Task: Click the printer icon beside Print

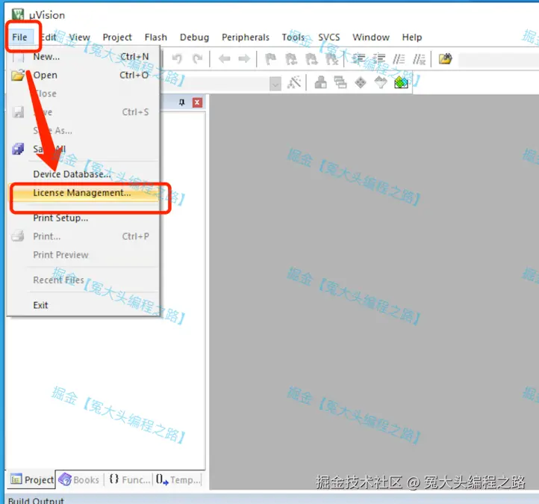Action: (x=18, y=236)
